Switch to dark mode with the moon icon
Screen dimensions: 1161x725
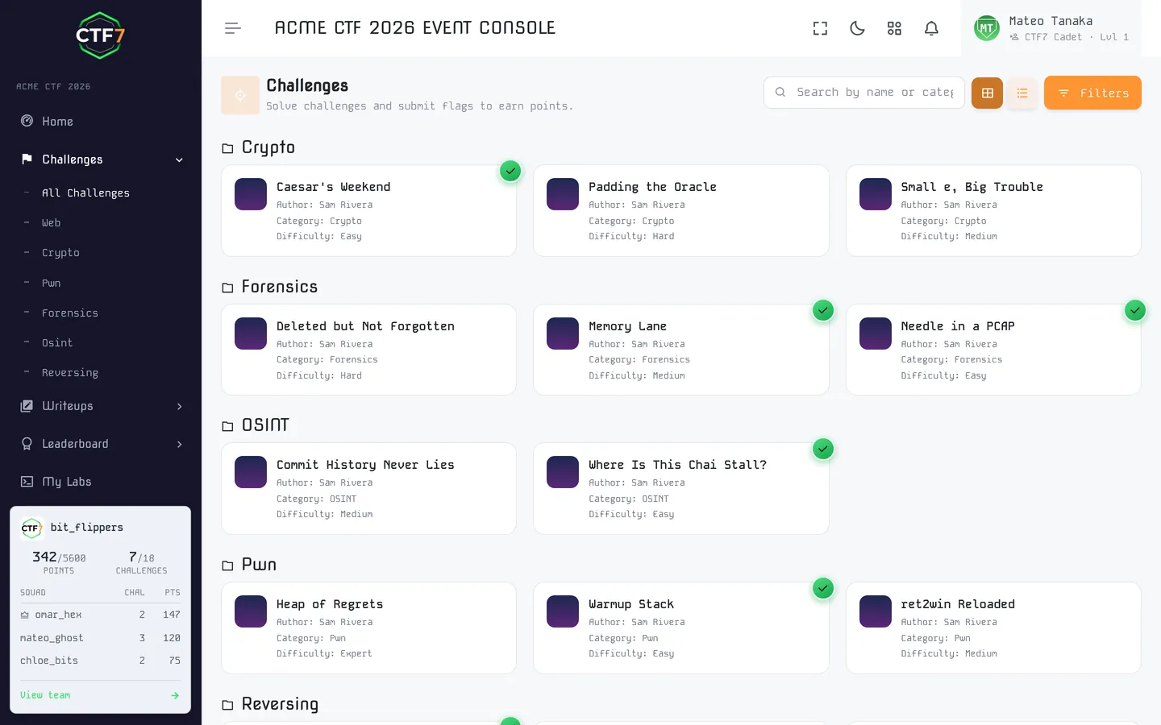click(857, 28)
